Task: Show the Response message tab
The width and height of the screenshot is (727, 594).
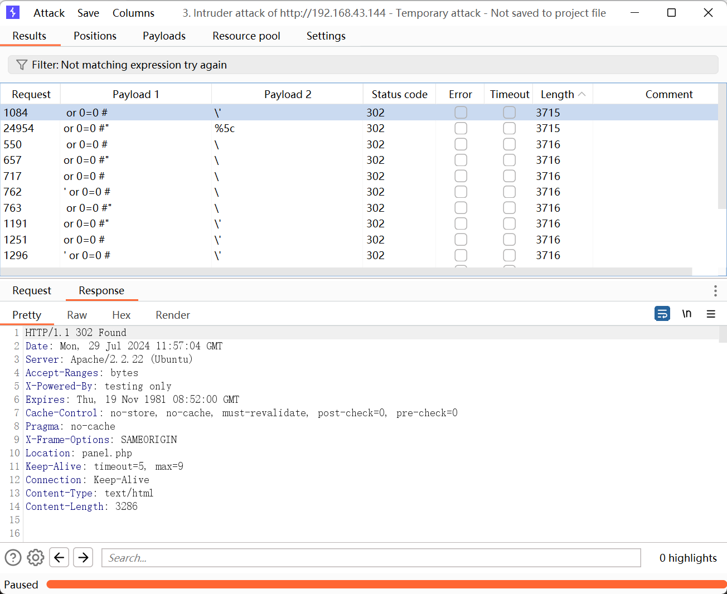Action: coord(101,290)
